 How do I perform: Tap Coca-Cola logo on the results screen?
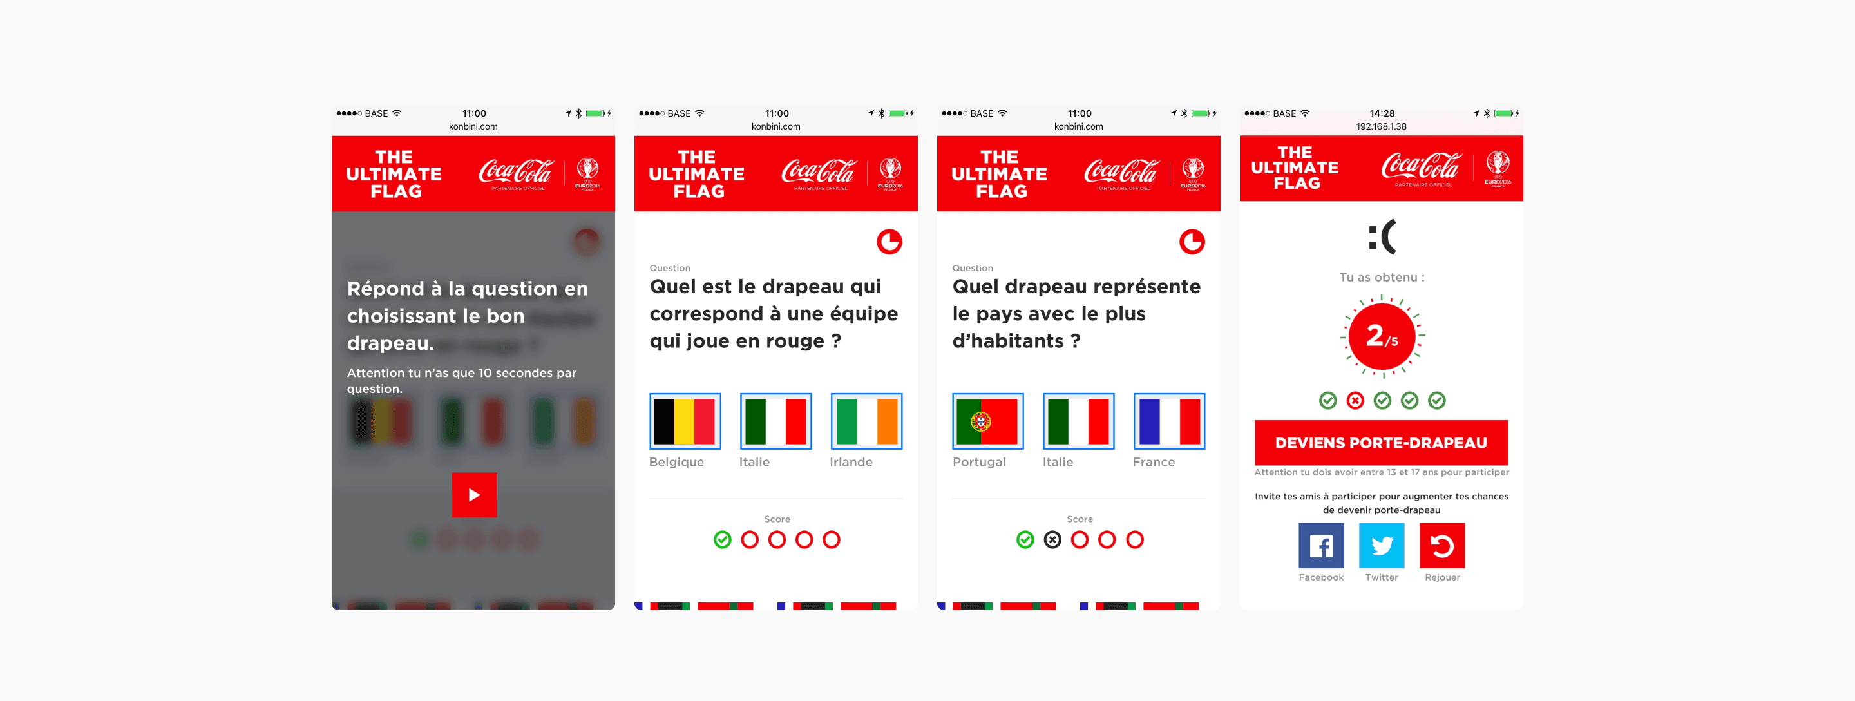1420,167
